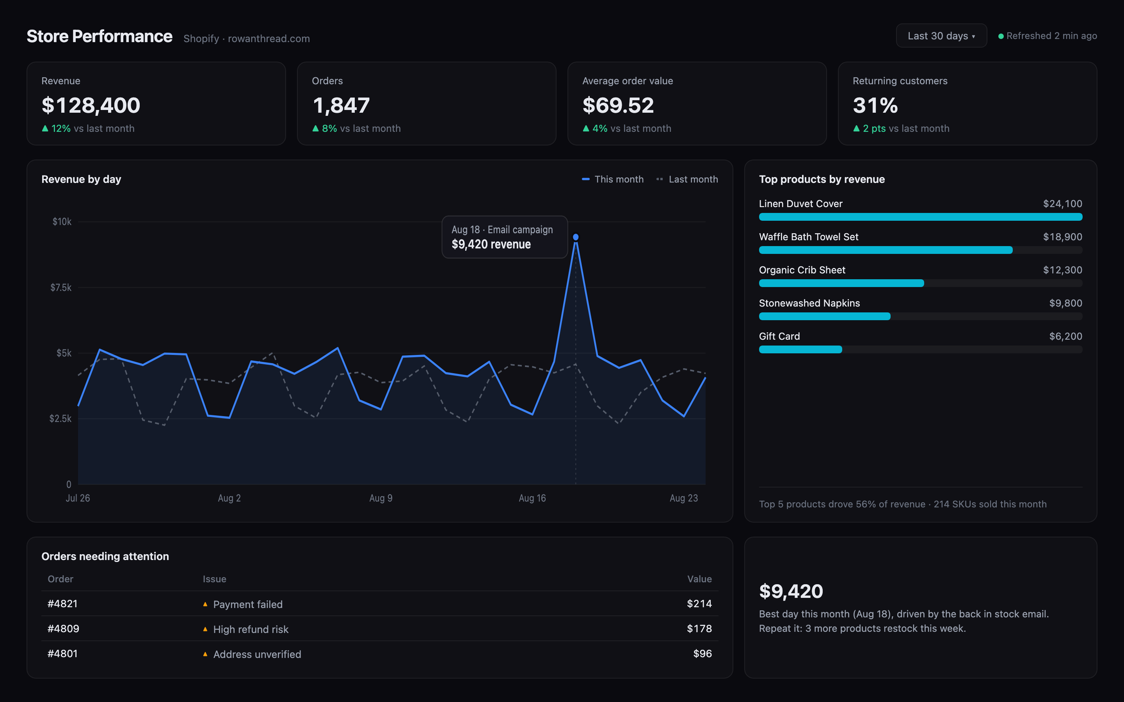Viewport: 1124px width, 702px height.
Task: Select the Gift Card product name
Action: pyautogui.click(x=779, y=336)
